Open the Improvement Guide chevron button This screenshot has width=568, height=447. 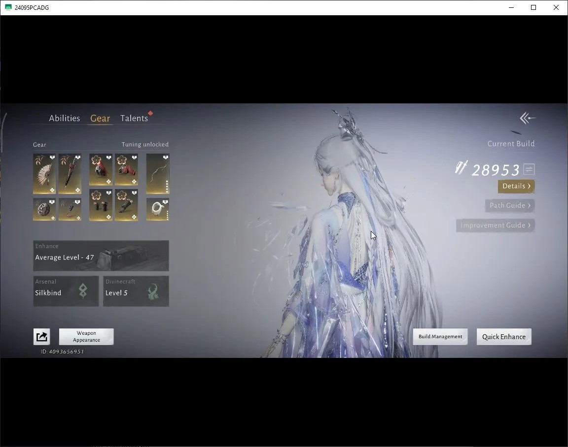coord(495,225)
